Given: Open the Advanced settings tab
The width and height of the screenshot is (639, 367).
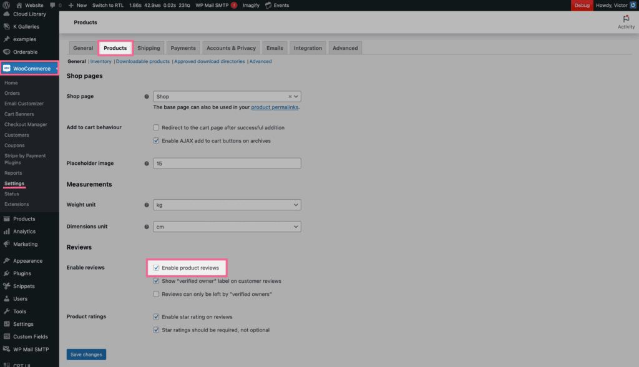Looking at the screenshot, I should 345,48.
